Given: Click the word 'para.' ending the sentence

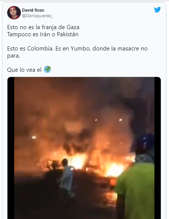Looking at the screenshot, I should pyautogui.click(x=13, y=56).
